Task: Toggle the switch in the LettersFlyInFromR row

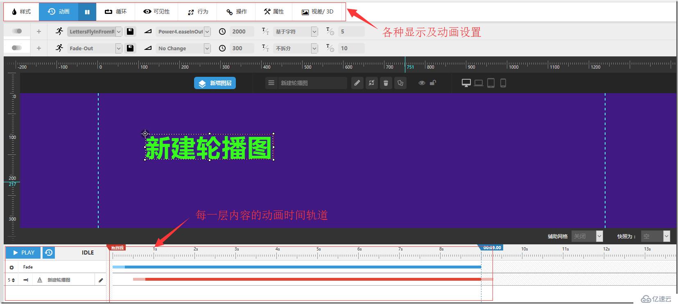Action: point(17,31)
